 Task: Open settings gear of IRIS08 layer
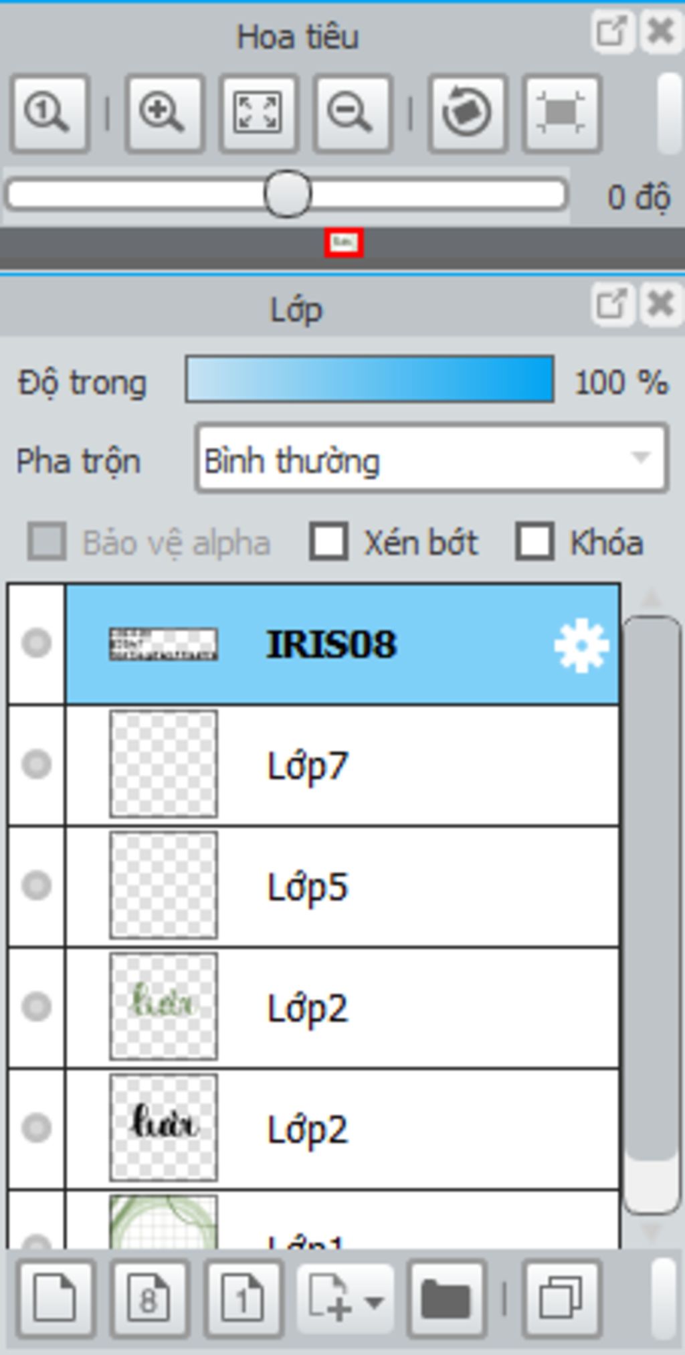[581, 646]
